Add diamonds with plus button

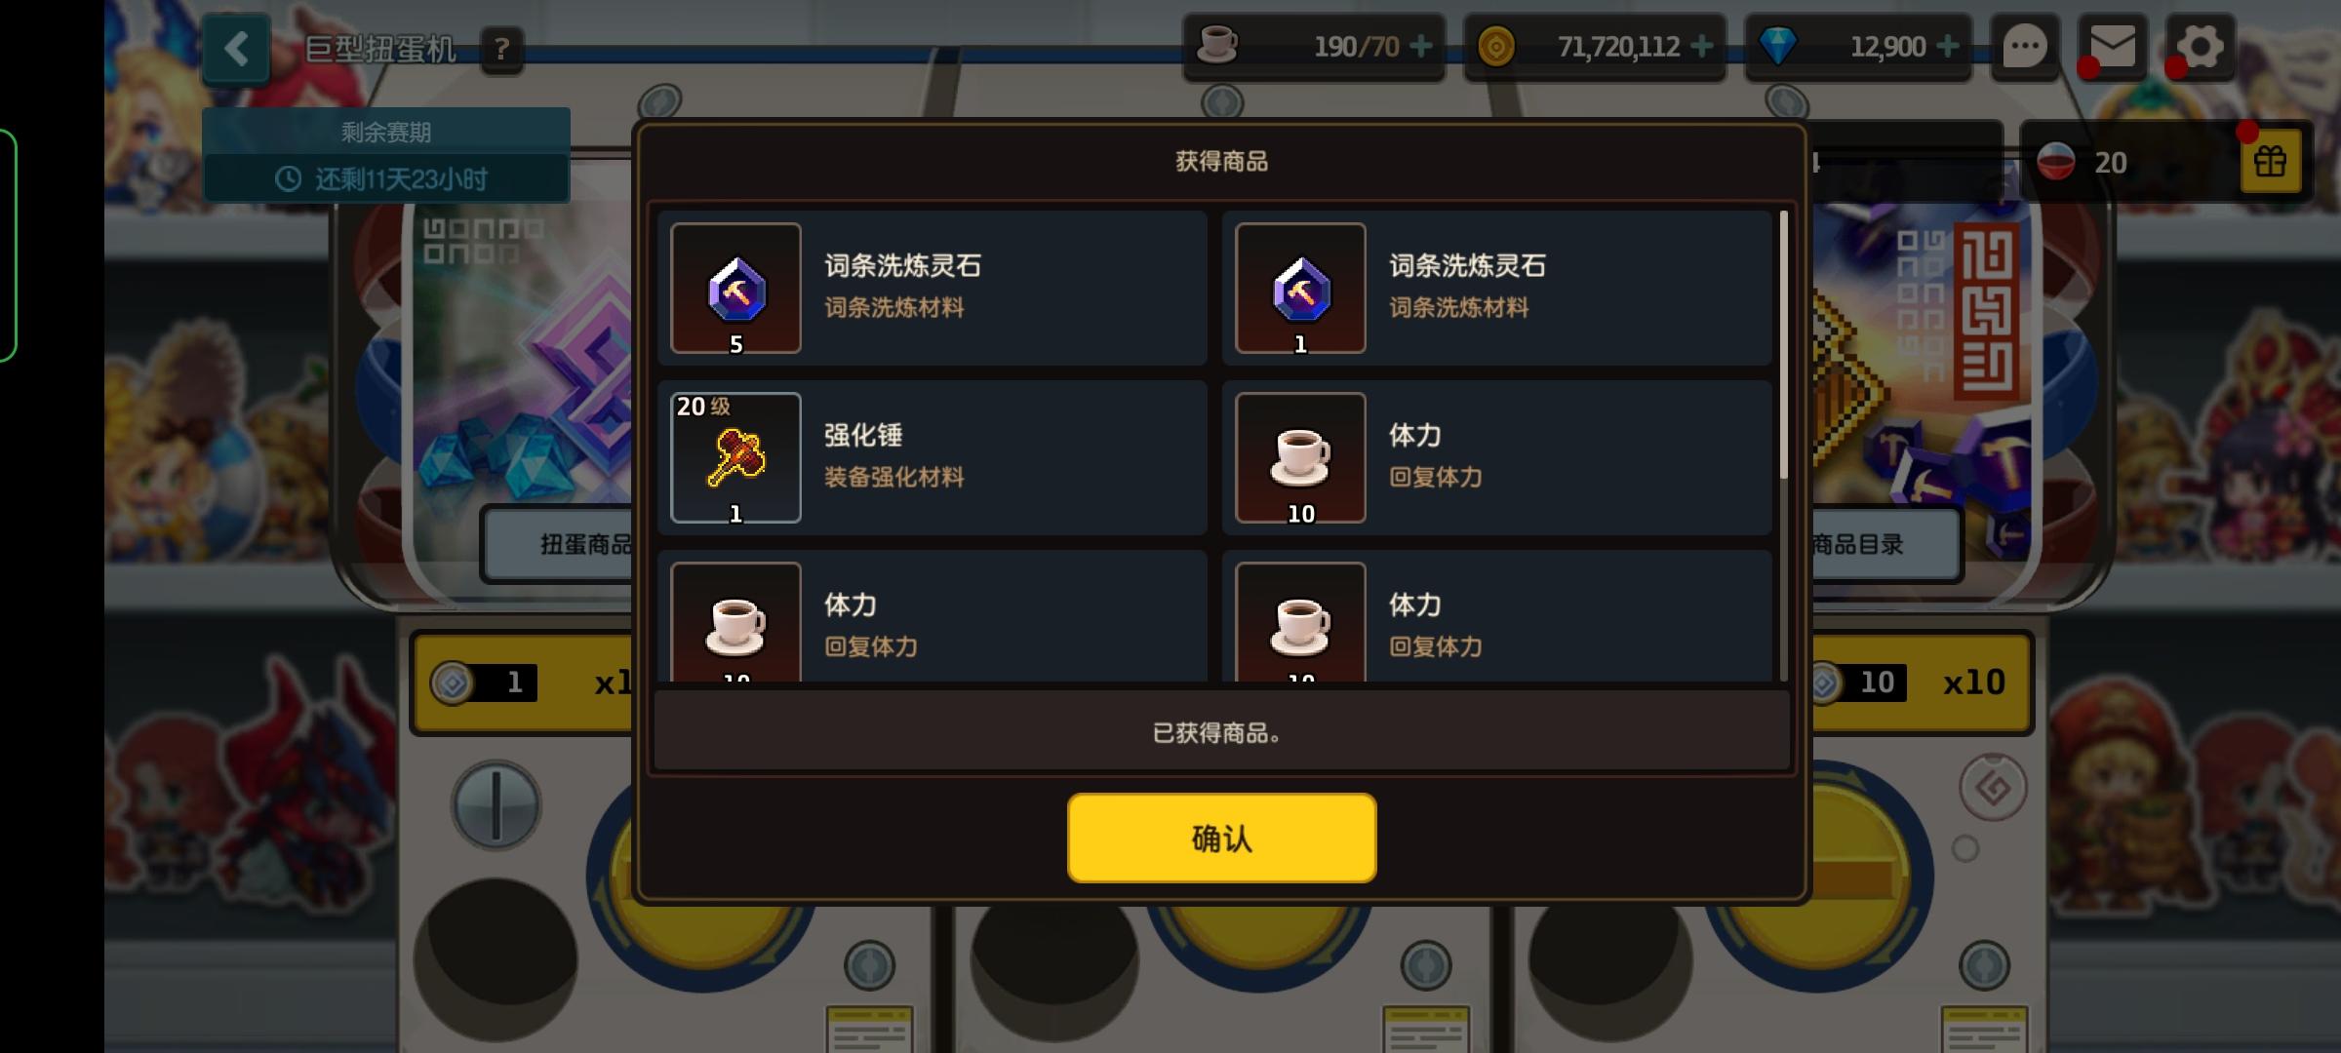[1947, 46]
